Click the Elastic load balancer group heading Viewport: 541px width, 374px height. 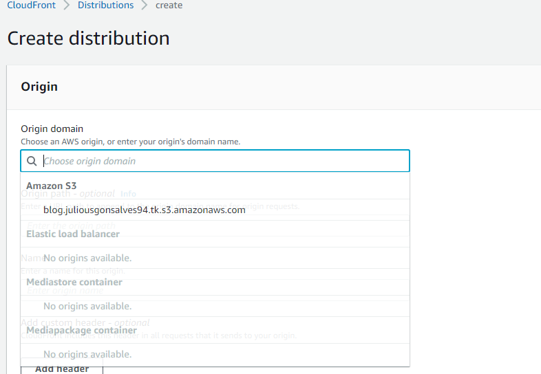[x=73, y=234]
